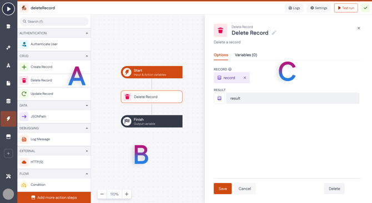The image size is (372, 203).
Task: Click the result variable type icon
Action: (x=219, y=98)
